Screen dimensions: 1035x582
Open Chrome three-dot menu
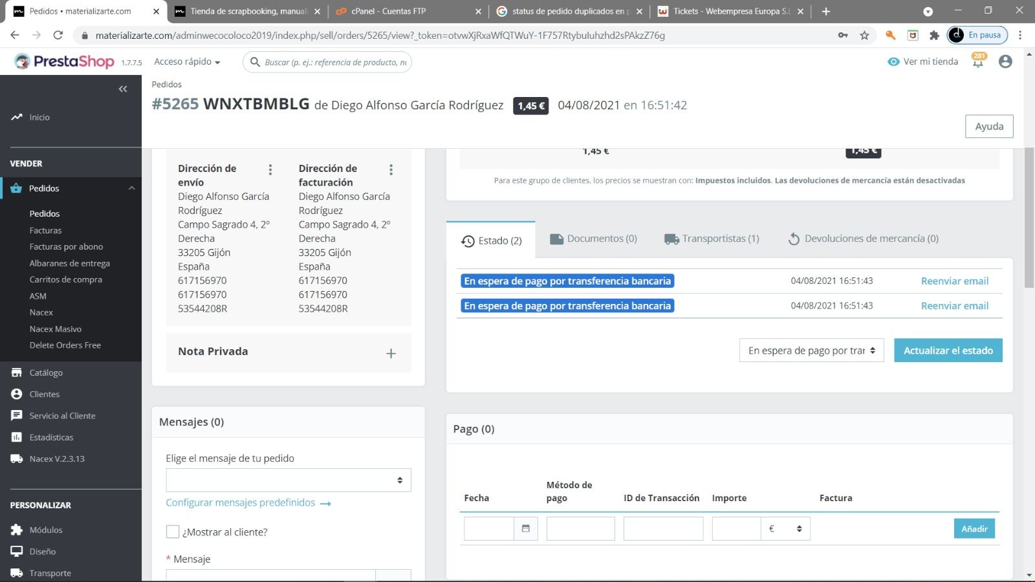(x=1020, y=35)
